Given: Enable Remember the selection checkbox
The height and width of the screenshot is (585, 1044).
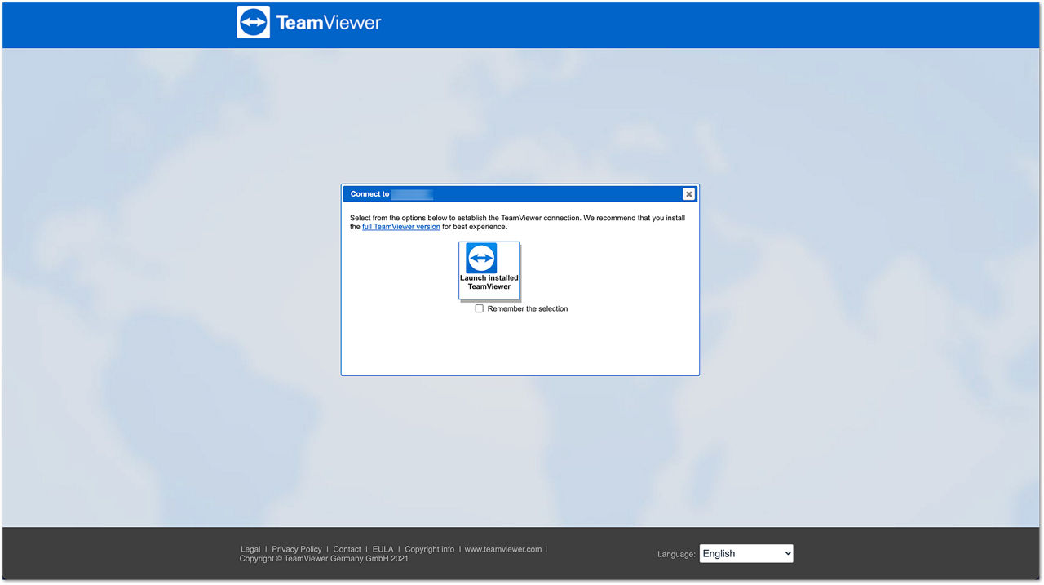Looking at the screenshot, I should [480, 309].
